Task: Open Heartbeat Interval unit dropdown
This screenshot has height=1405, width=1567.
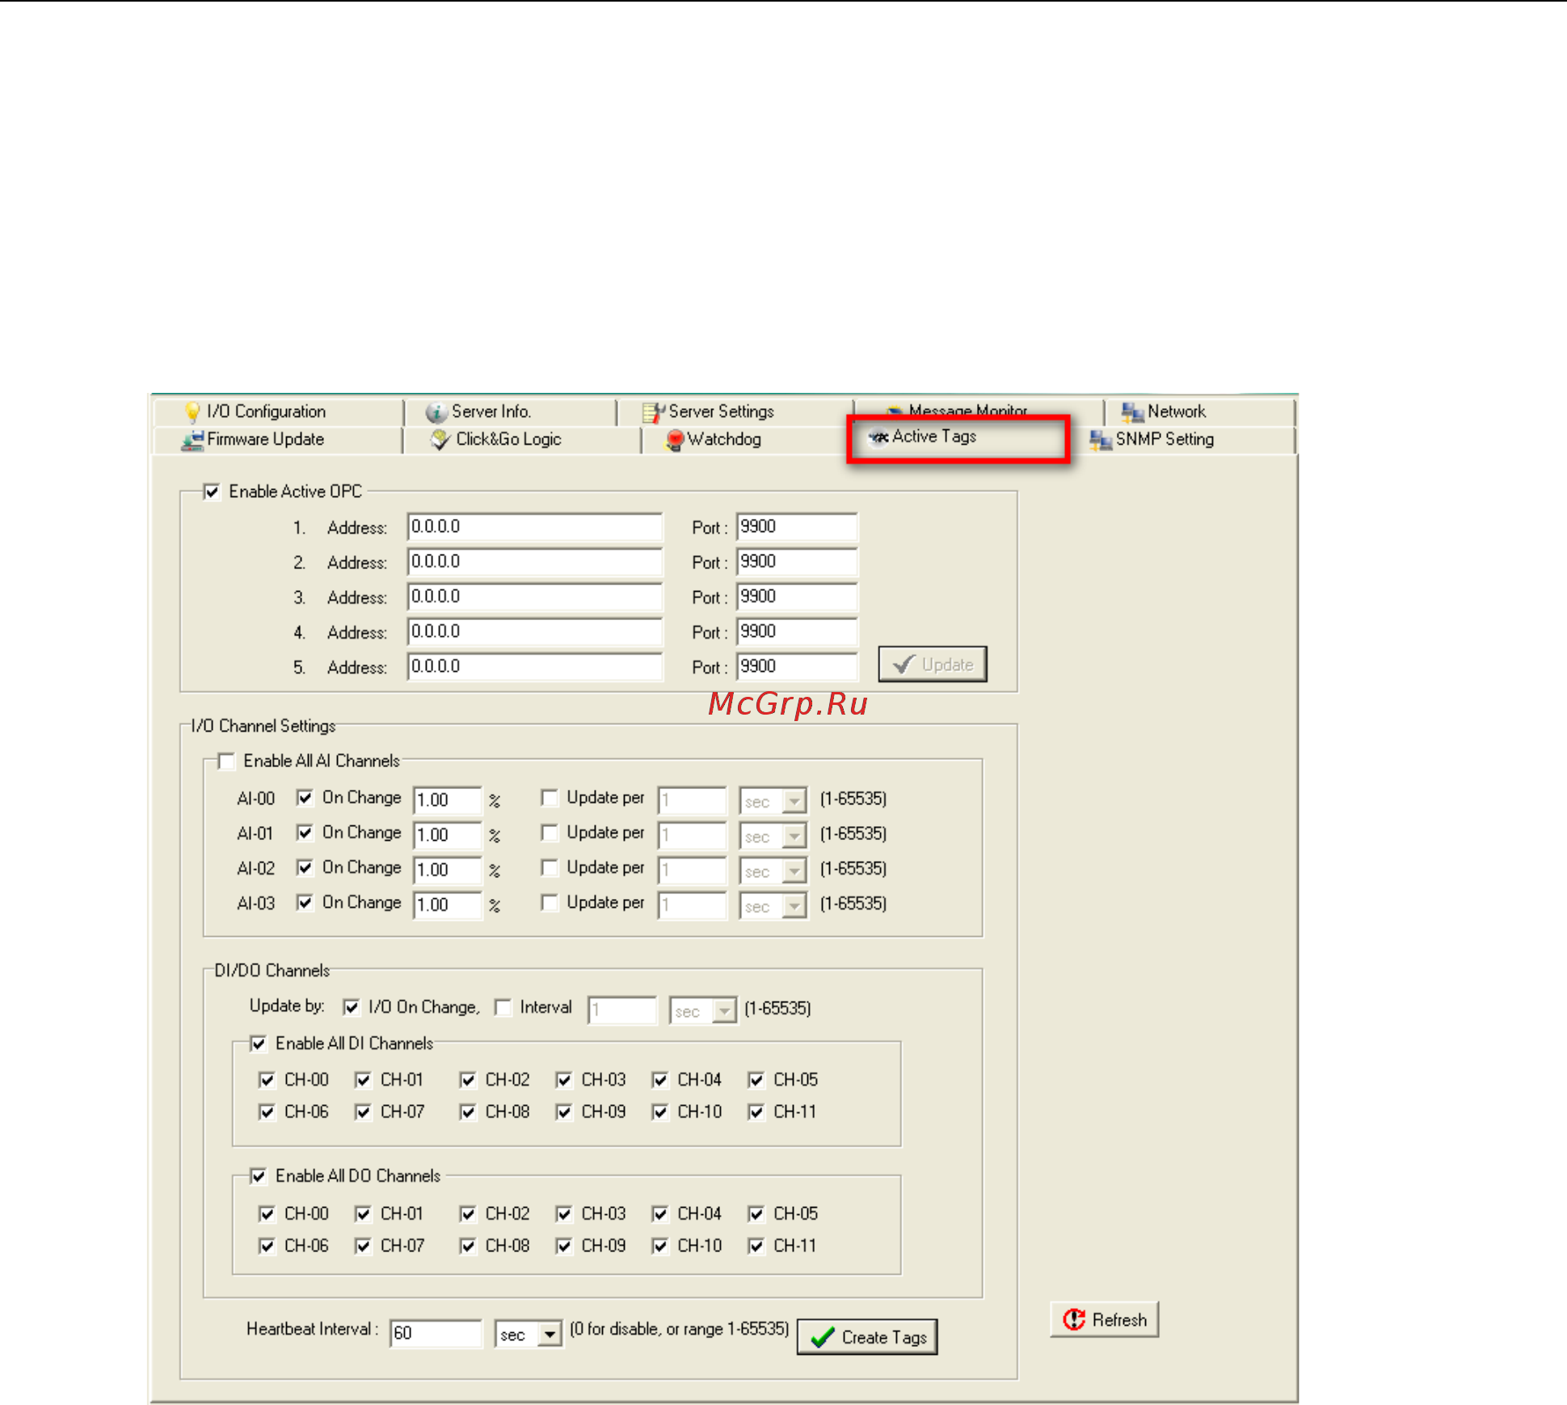Action: (550, 1334)
